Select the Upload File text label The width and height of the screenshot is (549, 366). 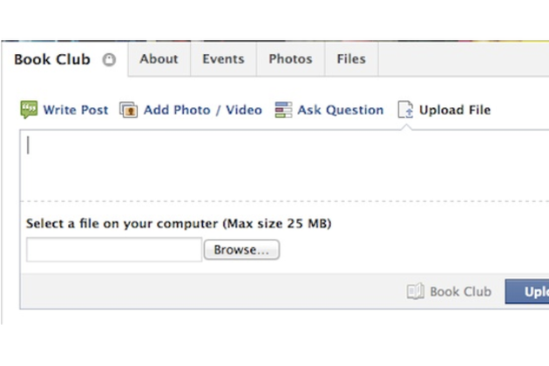coord(455,111)
